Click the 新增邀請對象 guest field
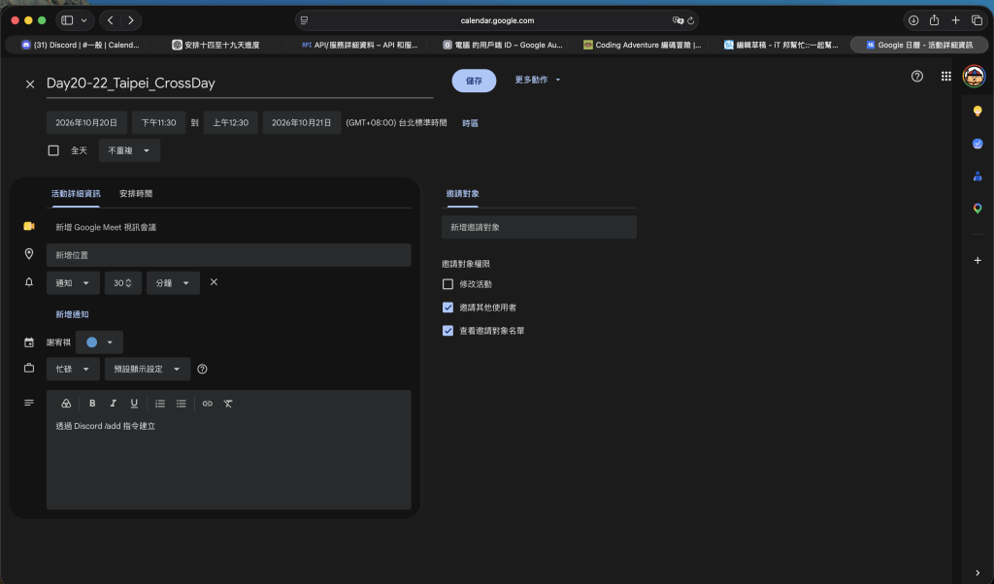 coord(539,227)
